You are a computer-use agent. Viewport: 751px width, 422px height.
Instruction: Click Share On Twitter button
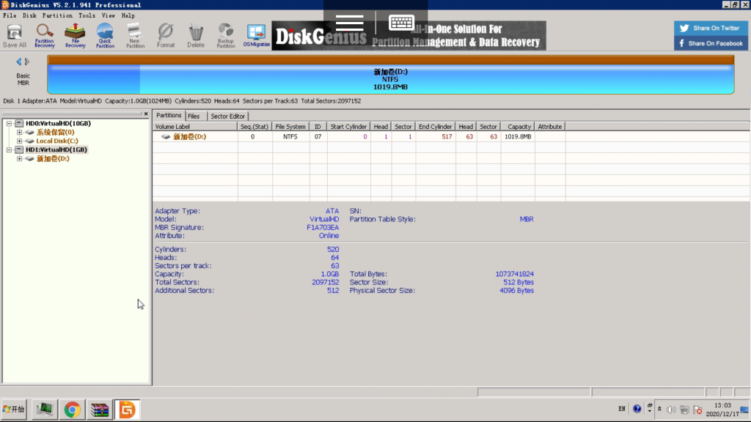[x=711, y=29]
